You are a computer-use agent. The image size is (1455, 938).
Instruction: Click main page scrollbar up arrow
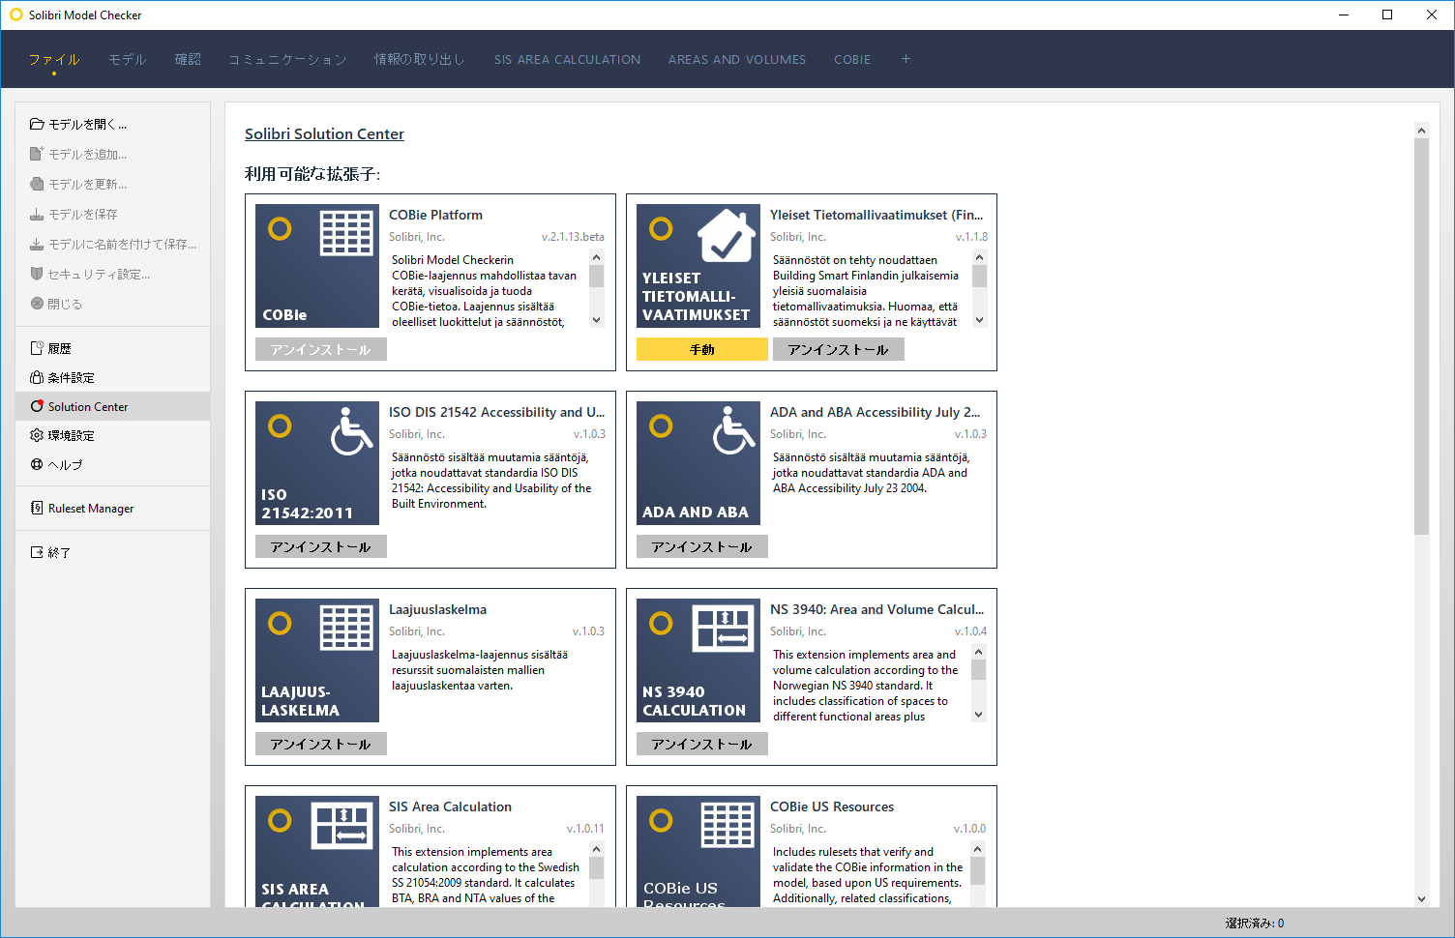click(x=1421, y=130)
